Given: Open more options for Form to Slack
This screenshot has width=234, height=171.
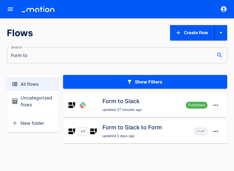Looking at the screenshot, I should [x=216, y=105].
